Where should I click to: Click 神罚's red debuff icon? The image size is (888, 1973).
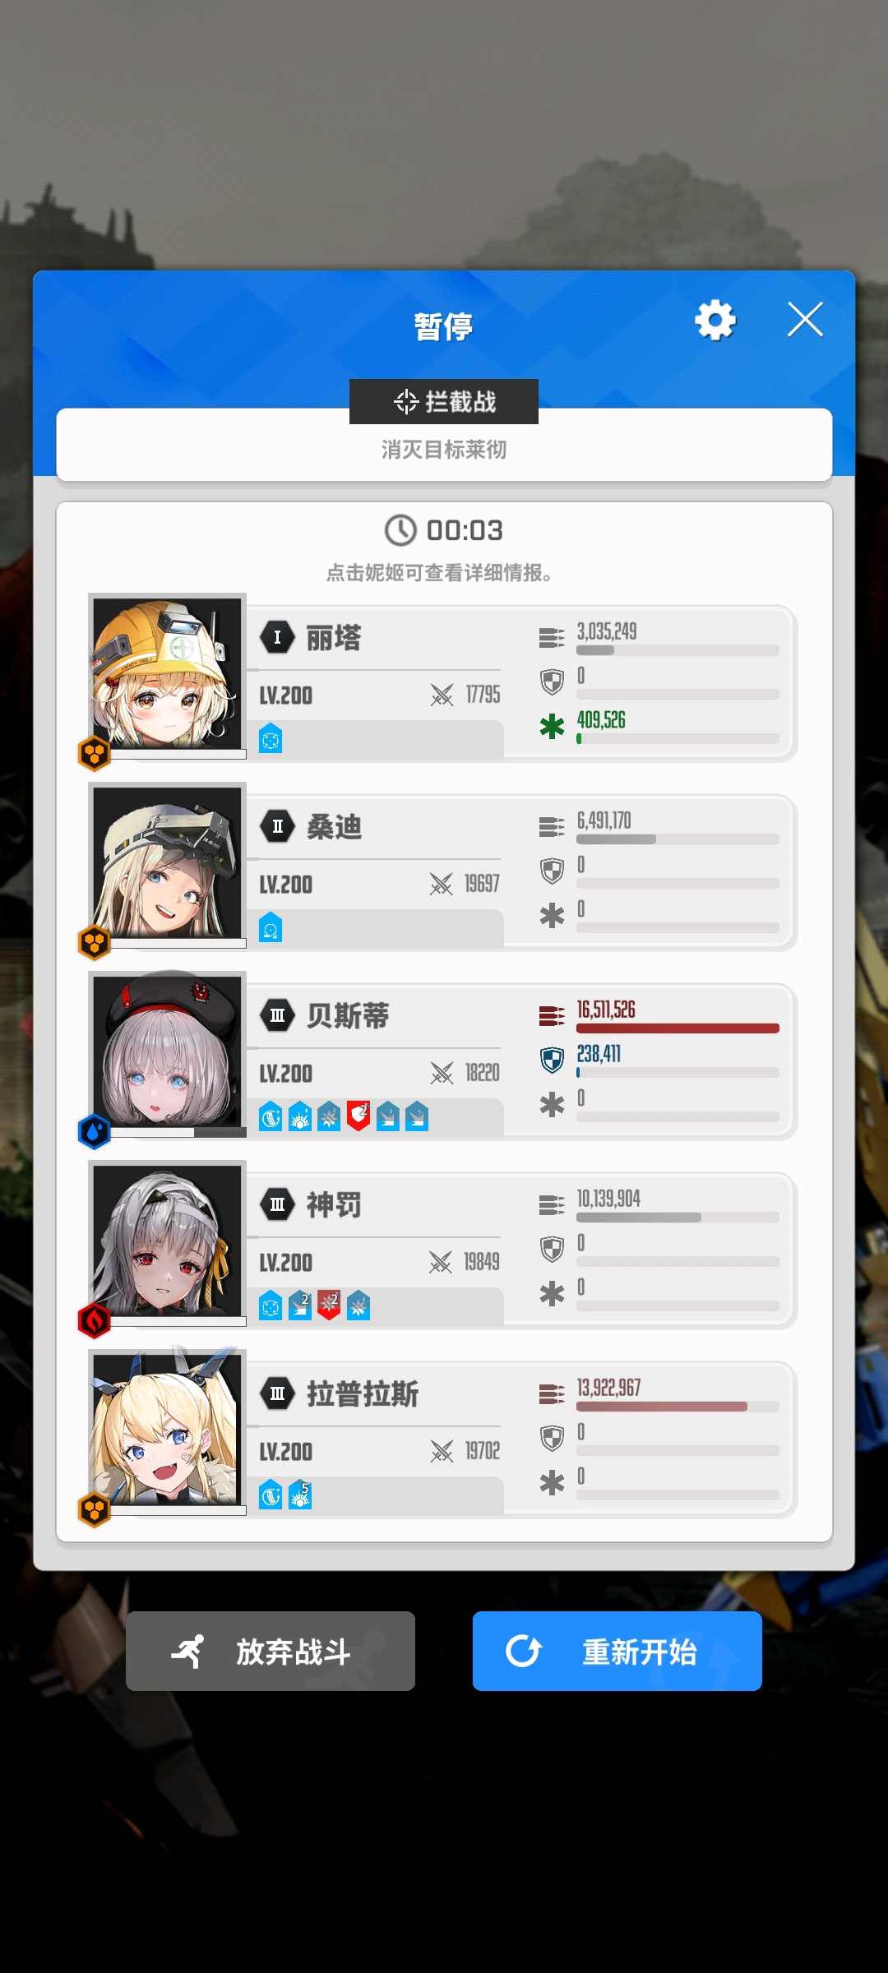pyautogui.click(x=329, y=1305)
